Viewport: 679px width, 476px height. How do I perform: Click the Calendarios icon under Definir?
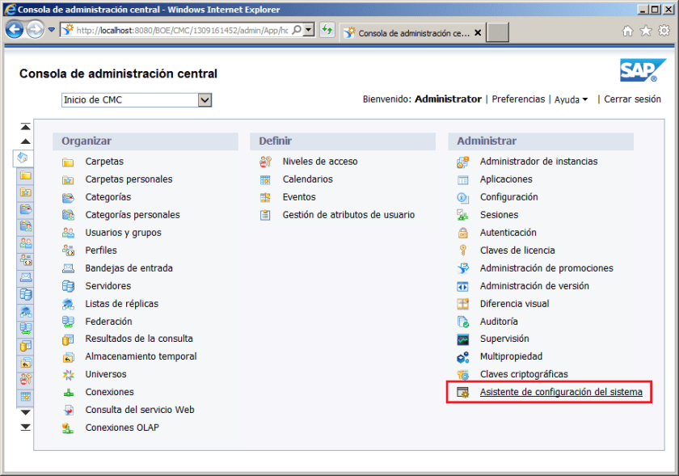click(x=265, y=179)
